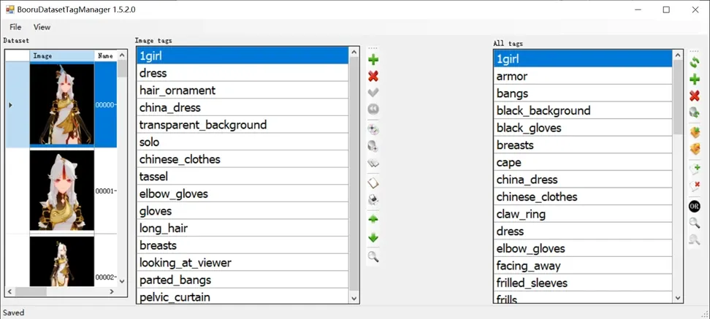
Task: Select 'armor' in All tags list
Action: (x=583, y=76)
